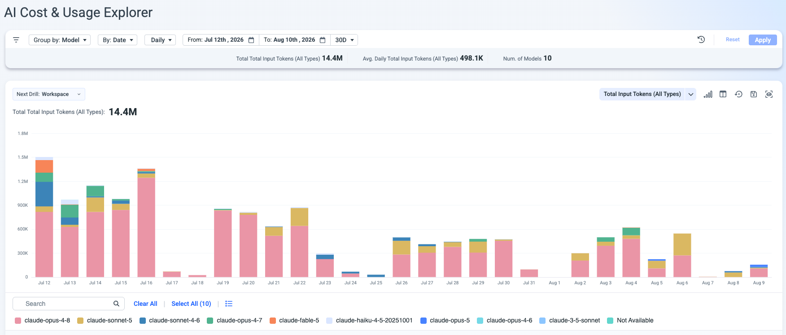Save the chart view with disk icon

pyautogui.click(x=754, y=94)
